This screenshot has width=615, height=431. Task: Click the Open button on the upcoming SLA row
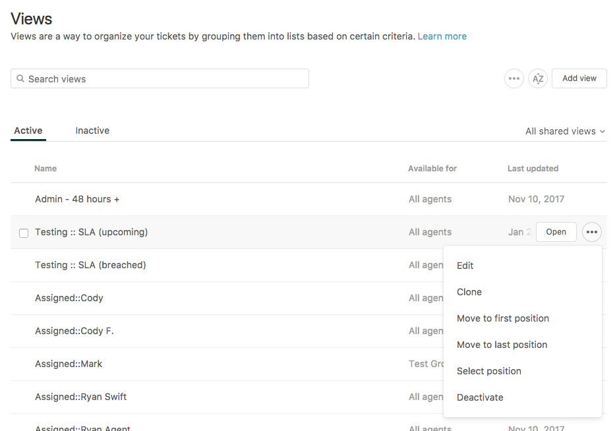556,232
